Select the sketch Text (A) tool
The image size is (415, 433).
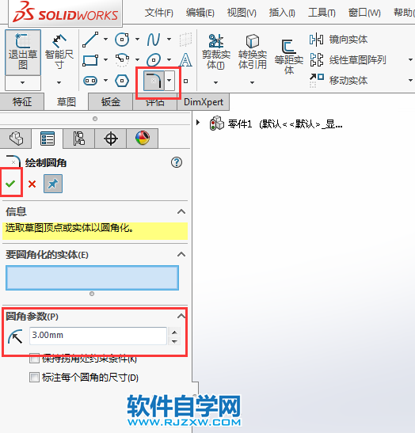[185, 60]
